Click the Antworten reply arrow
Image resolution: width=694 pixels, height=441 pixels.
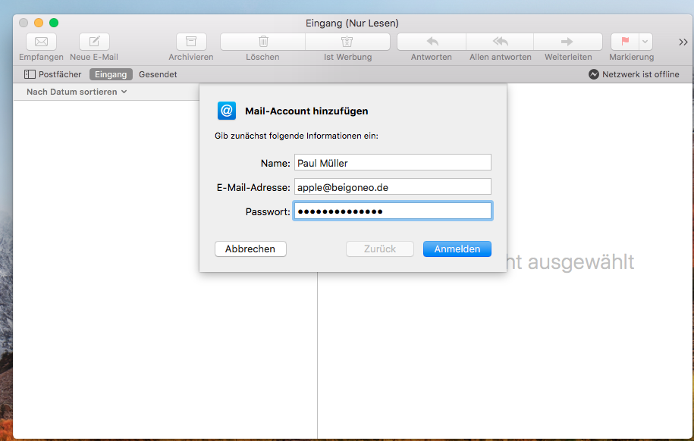point(432,42)
